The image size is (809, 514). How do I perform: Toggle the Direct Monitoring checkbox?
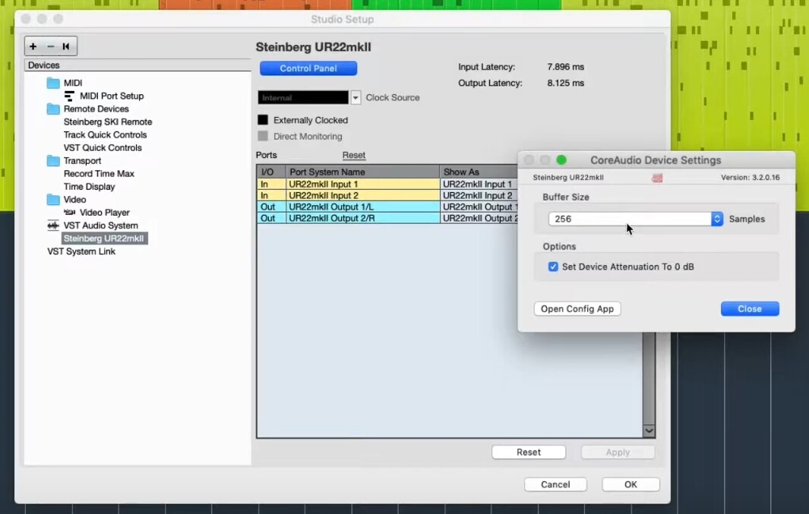(263, 136)
